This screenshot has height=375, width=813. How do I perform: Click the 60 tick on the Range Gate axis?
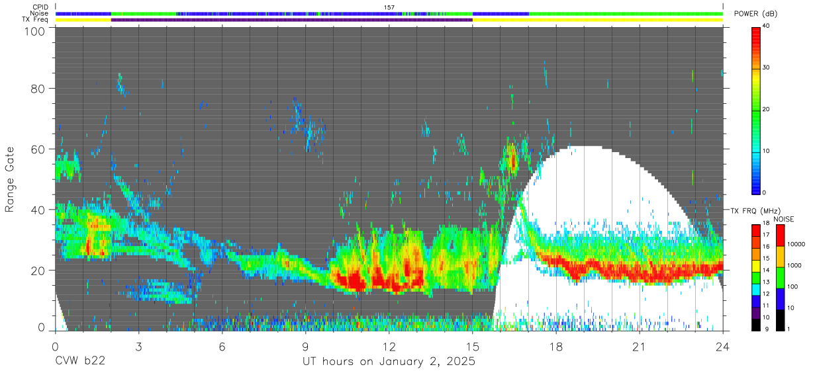click(x=38, y=149)
